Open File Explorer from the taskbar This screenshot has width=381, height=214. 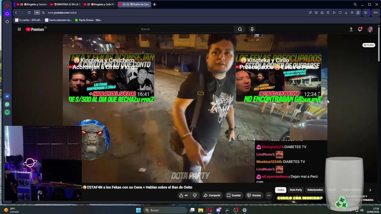click(201, 210)
